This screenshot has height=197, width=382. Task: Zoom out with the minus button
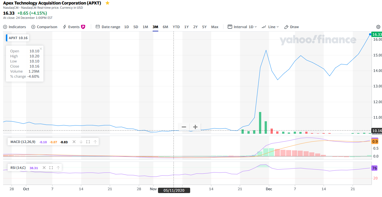(x=184, y=127)
